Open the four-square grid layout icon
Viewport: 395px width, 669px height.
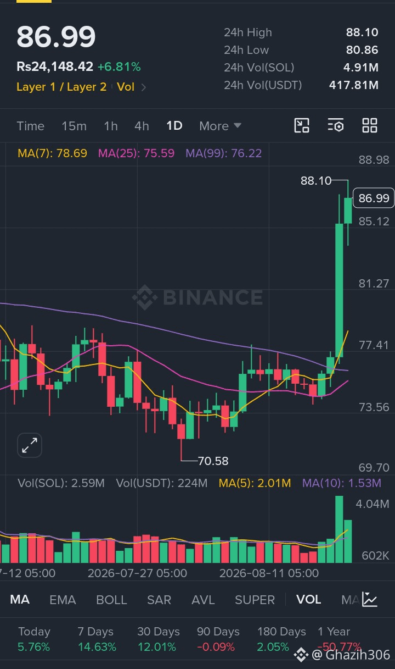370,125
